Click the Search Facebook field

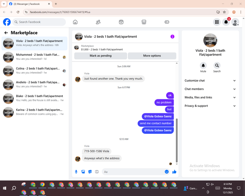[39, 22]
